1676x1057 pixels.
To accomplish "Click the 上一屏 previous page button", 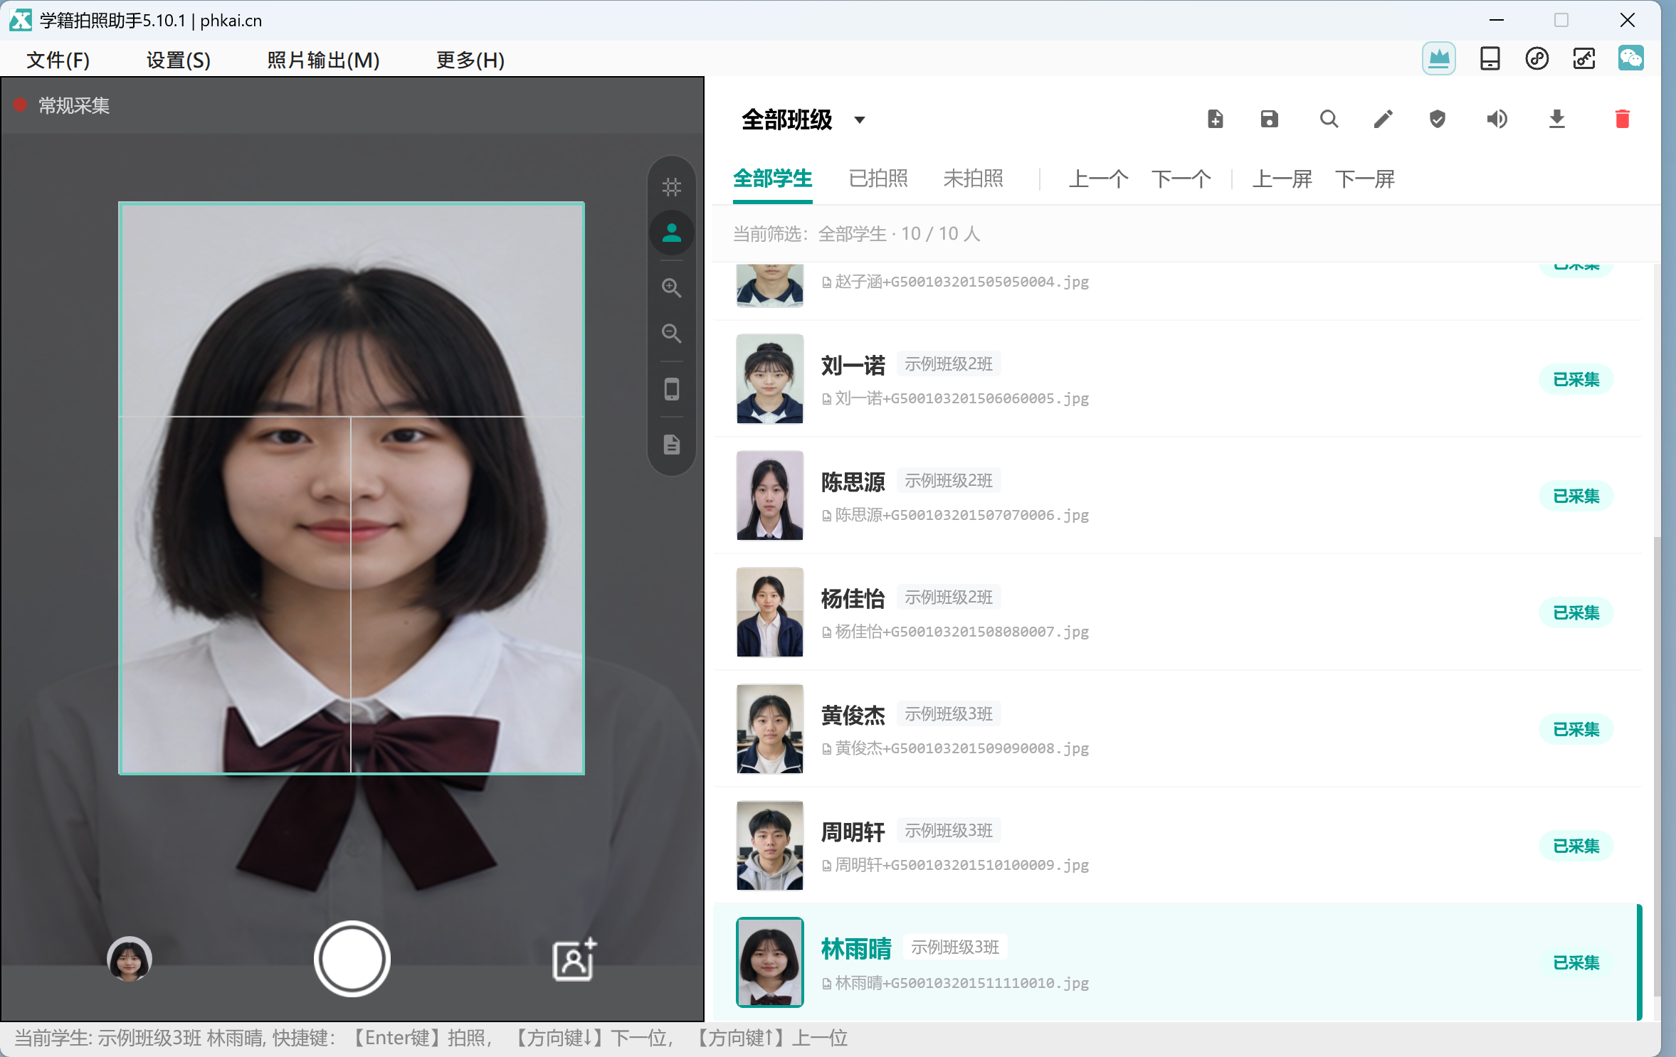I will [1282, 179].
